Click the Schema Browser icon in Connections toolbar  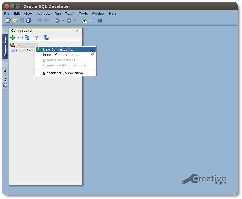(x=46, y=37)
